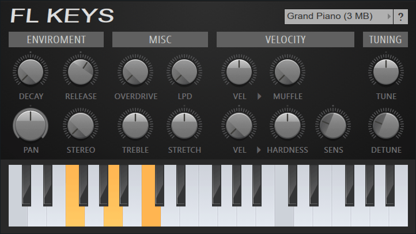Screen dimensions: 416x234
Task: Click the upper VEL knob beside MUFFLE
Action: pos(239,72)
